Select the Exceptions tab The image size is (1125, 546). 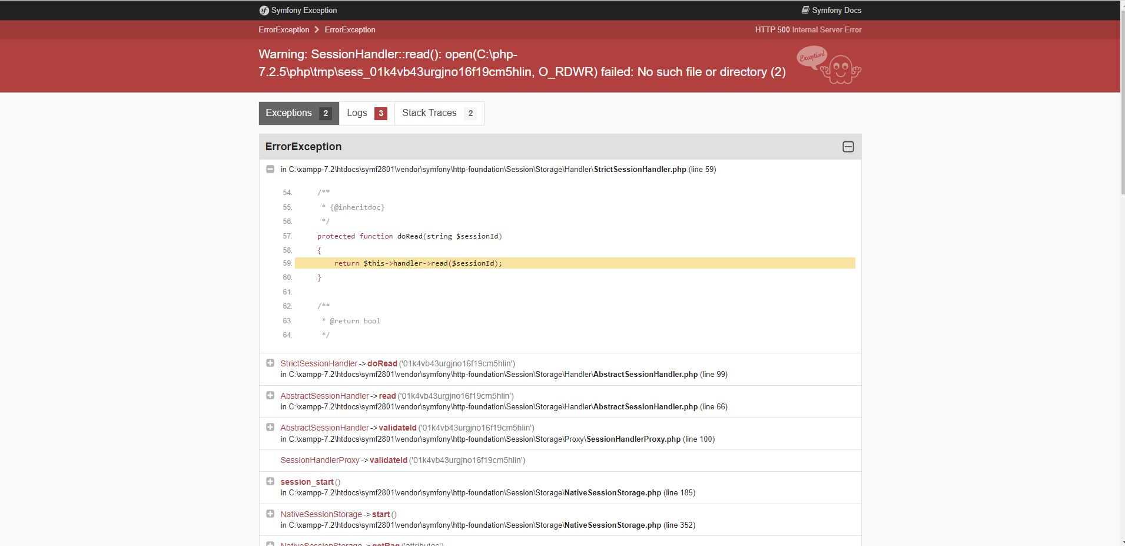point(288,112)
